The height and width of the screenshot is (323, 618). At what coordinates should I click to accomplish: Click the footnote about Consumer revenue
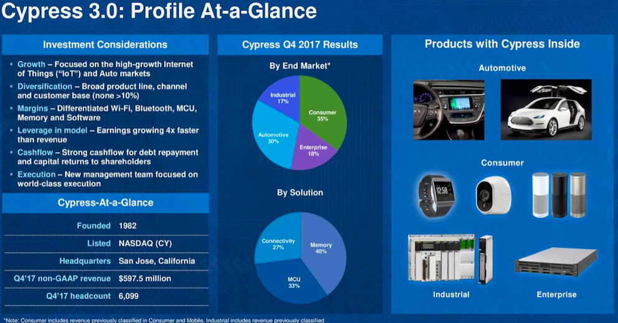[164, 321]
